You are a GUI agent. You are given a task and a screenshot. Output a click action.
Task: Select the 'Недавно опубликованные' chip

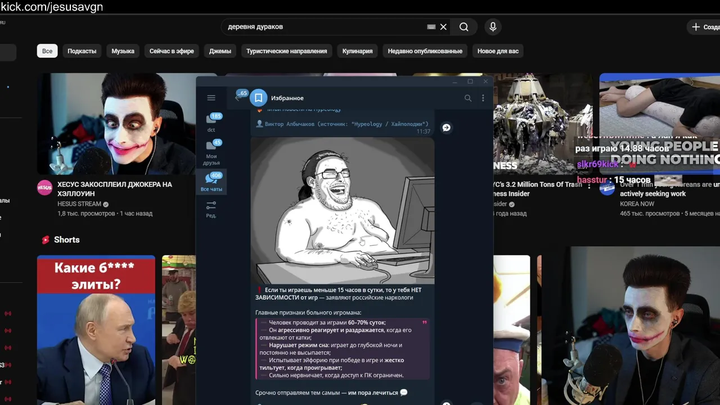coord(425,51)
